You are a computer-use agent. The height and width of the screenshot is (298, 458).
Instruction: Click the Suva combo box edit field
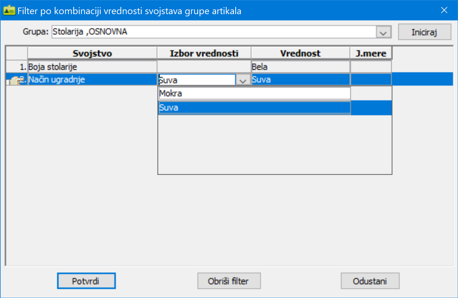click(x=197, y=80)
